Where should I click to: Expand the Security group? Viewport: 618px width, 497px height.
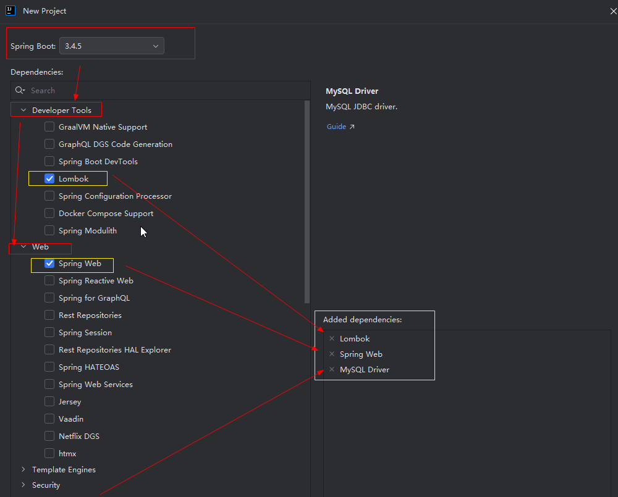[x=23, y=485]
